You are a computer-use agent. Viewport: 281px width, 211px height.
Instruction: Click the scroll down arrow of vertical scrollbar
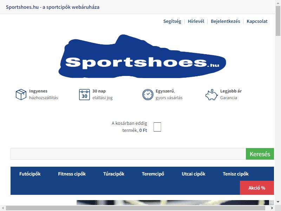(278, 202)
